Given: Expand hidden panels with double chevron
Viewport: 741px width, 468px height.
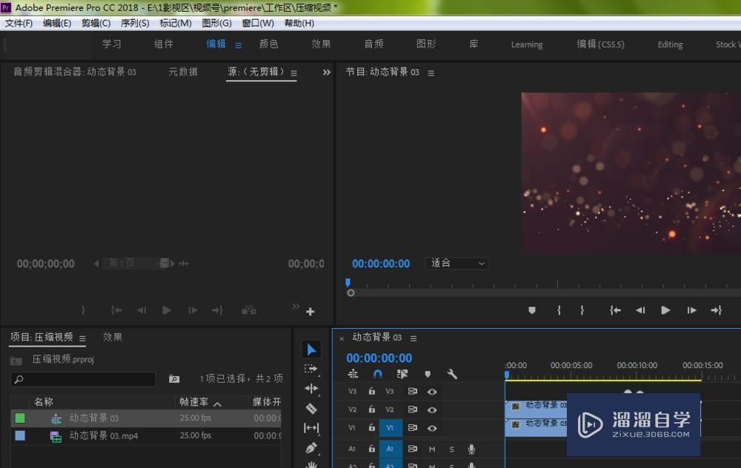Looking at the screenshot, I should pyautogui.click(x=327, y=73).
